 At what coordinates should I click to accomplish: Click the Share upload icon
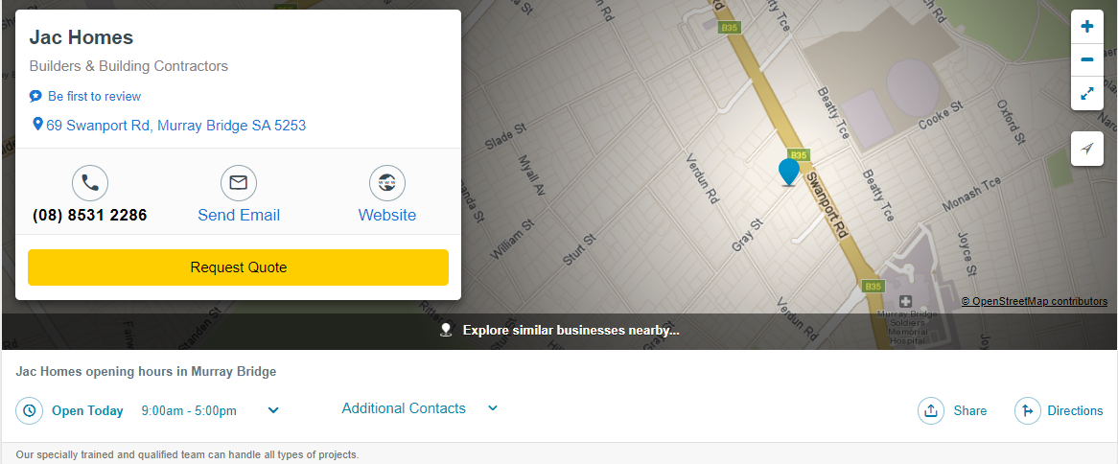[930, 410]
